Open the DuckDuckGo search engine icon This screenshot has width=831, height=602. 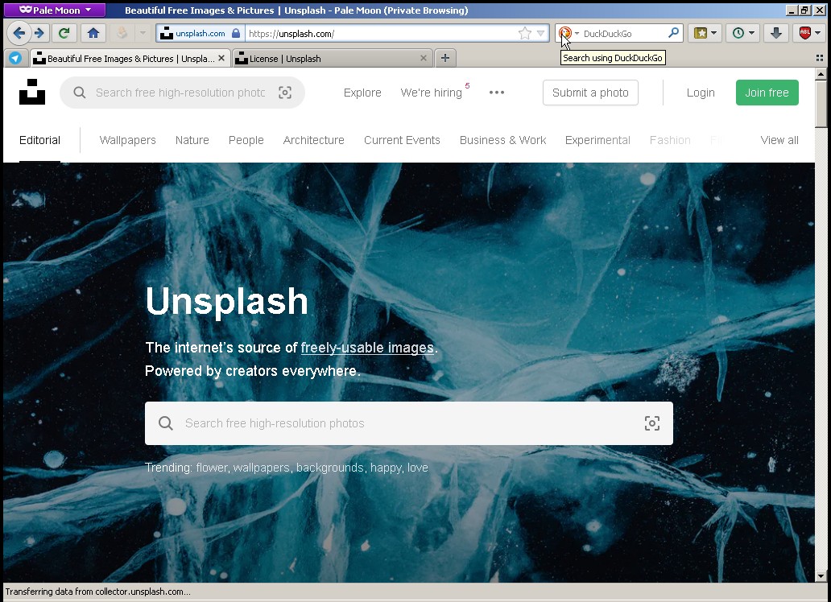(565, 33)
